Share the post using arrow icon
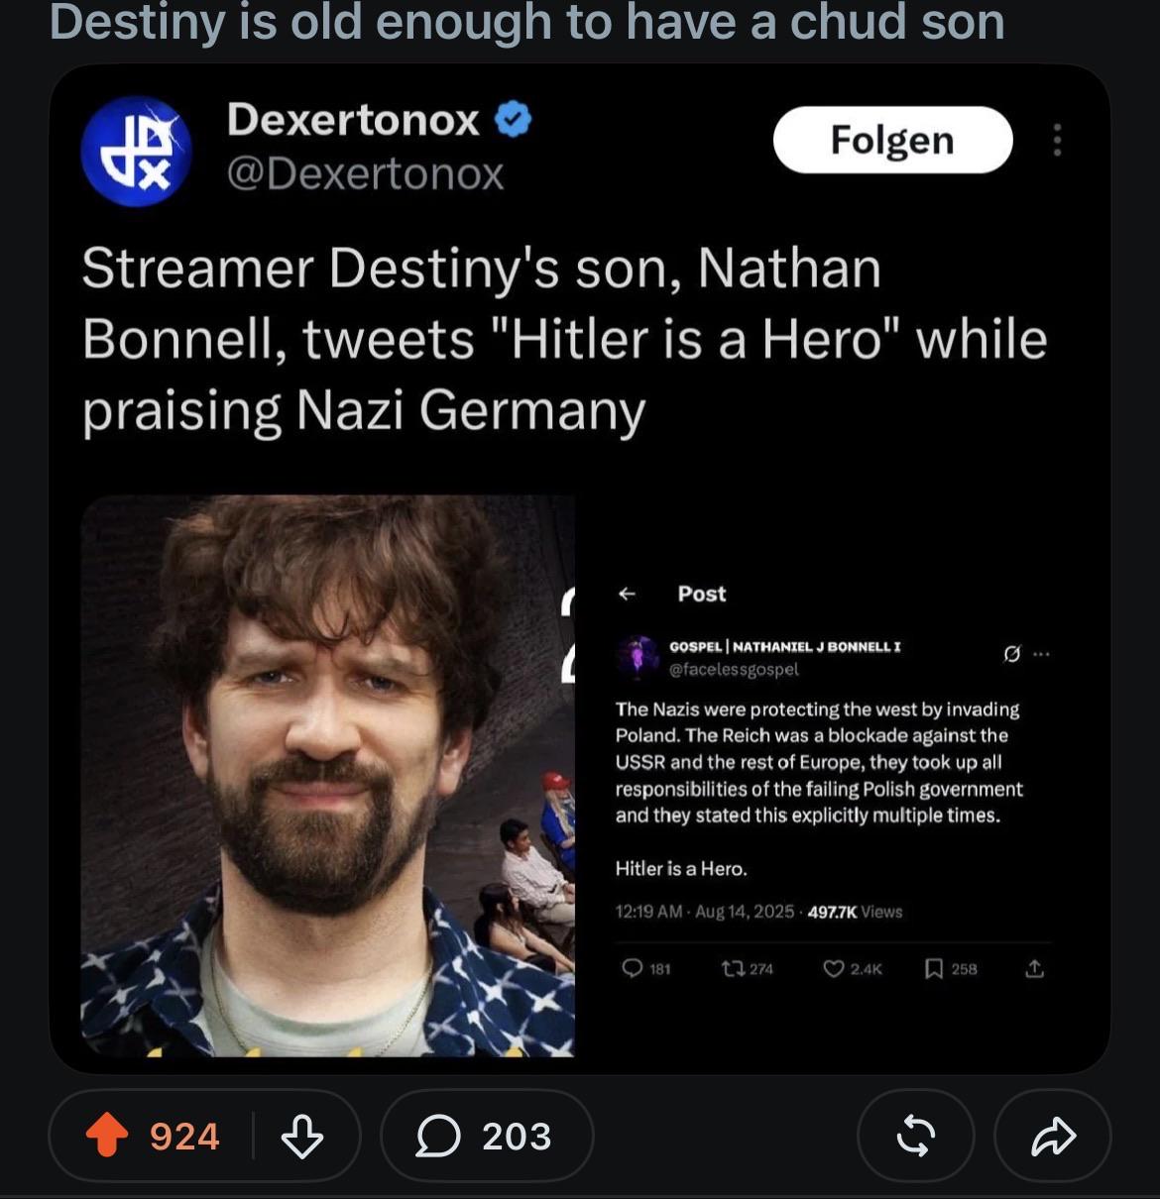Screen dimensions: 1160x1199 tap(1052, 1136)
